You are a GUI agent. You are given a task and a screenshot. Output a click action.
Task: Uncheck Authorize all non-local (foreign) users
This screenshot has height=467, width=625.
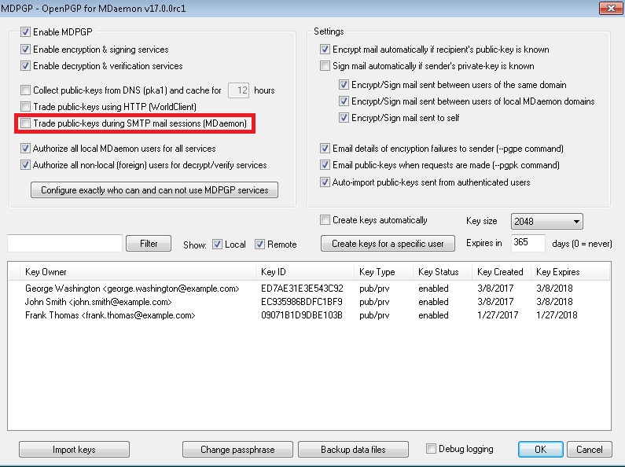click(x=25, y=165)
